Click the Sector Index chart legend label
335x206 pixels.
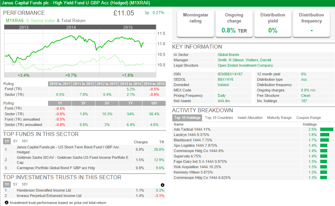43,21
